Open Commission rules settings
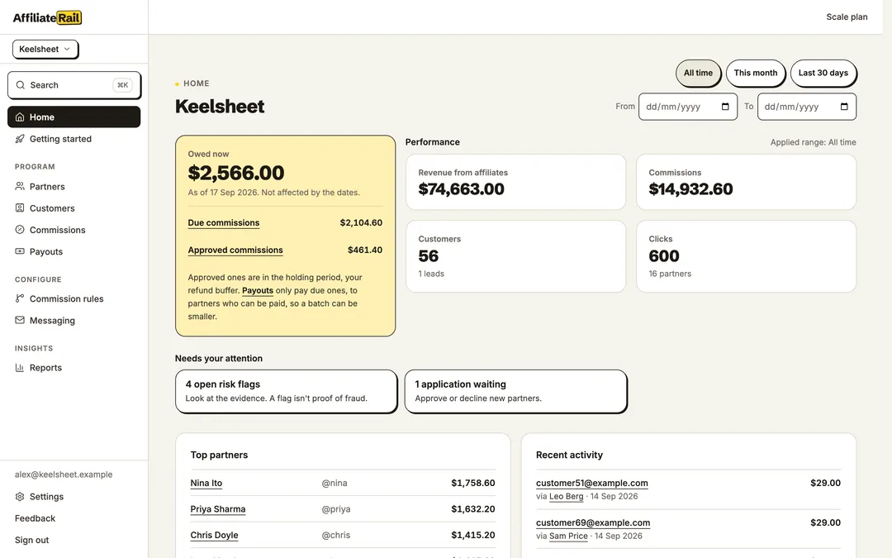Screen dimensions: 892x558 74,298
